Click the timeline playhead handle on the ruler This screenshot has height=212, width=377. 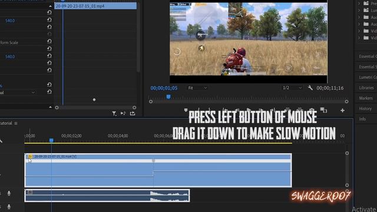point(51,140)
